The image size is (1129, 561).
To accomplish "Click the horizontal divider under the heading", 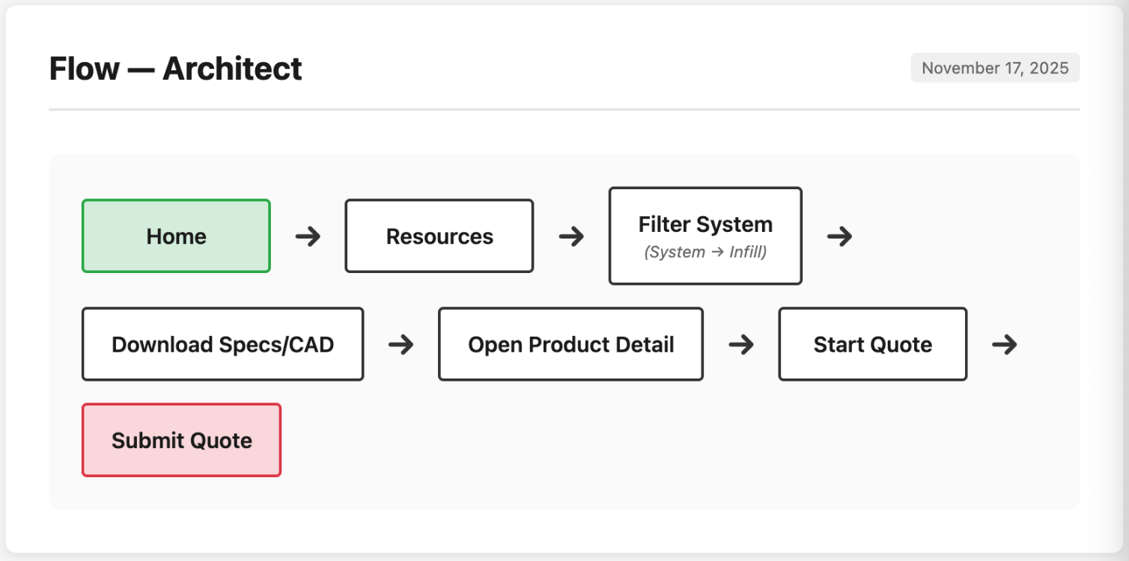I will click(x=564, y=110).
